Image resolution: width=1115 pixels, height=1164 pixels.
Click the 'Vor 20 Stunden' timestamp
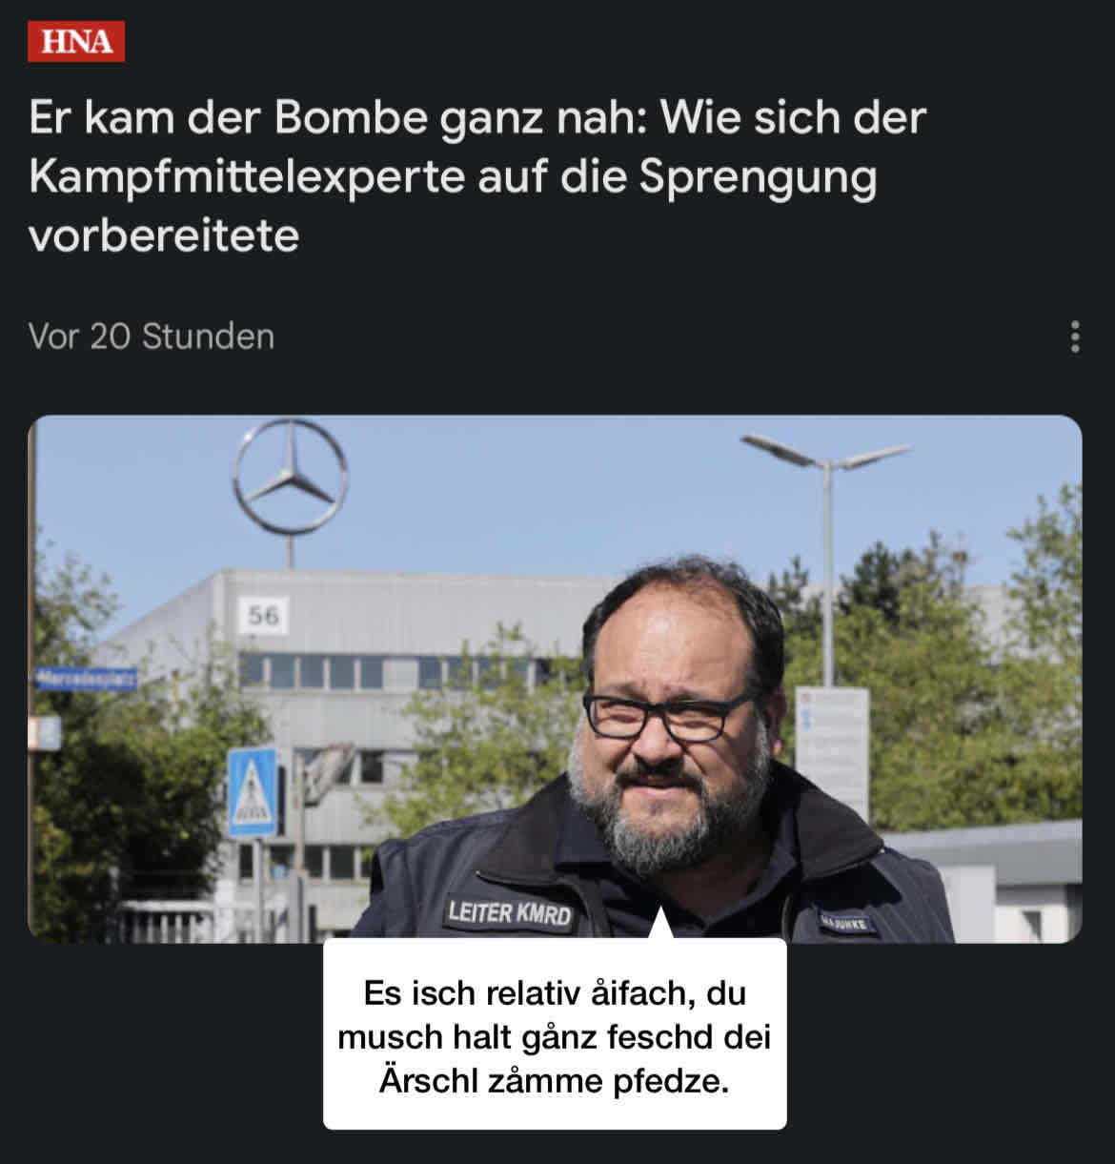pos(152,337)
